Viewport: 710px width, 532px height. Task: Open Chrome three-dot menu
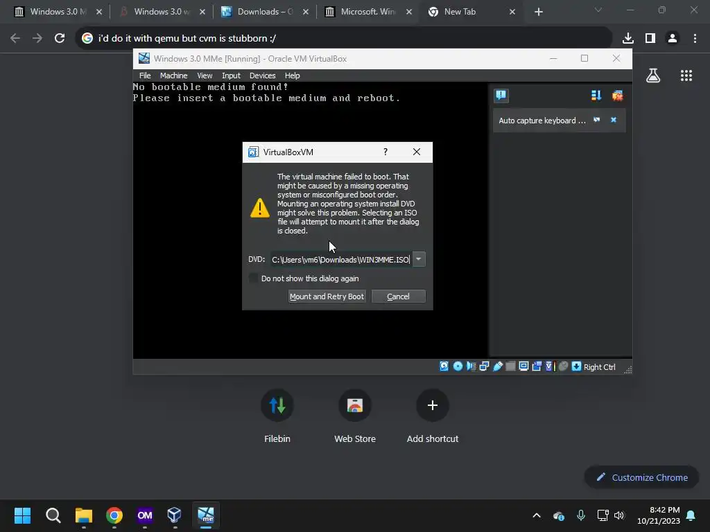tap(695, 38)
